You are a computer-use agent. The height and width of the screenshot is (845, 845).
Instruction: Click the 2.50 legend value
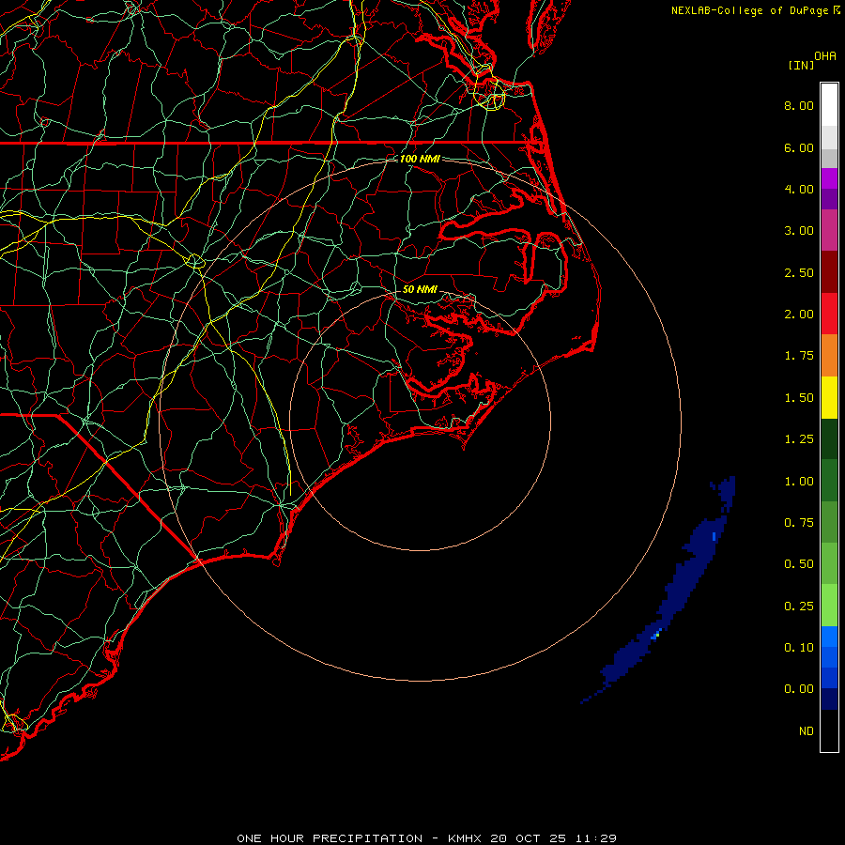coord(799,272)
